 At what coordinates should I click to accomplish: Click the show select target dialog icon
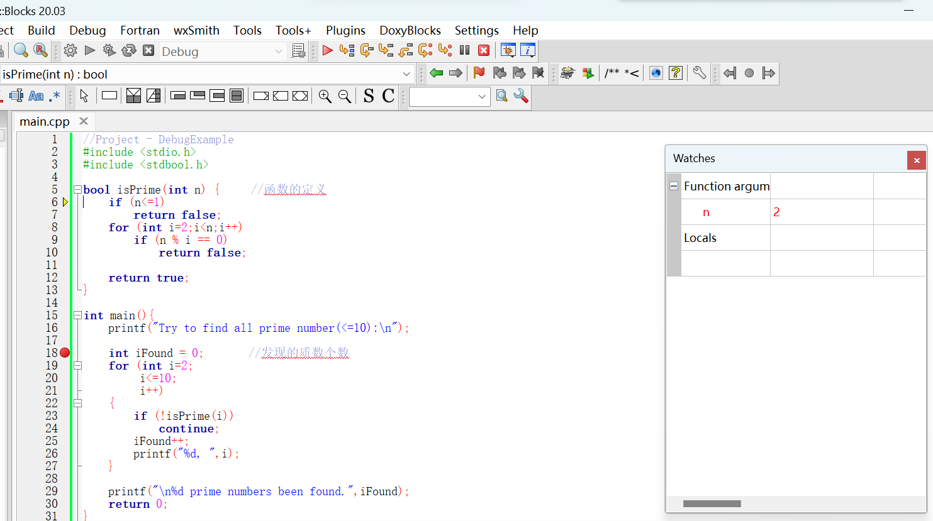coord(299,51)
